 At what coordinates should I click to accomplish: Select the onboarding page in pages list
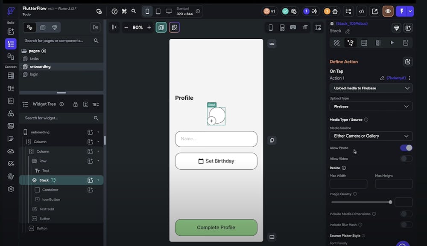point(40,67)
